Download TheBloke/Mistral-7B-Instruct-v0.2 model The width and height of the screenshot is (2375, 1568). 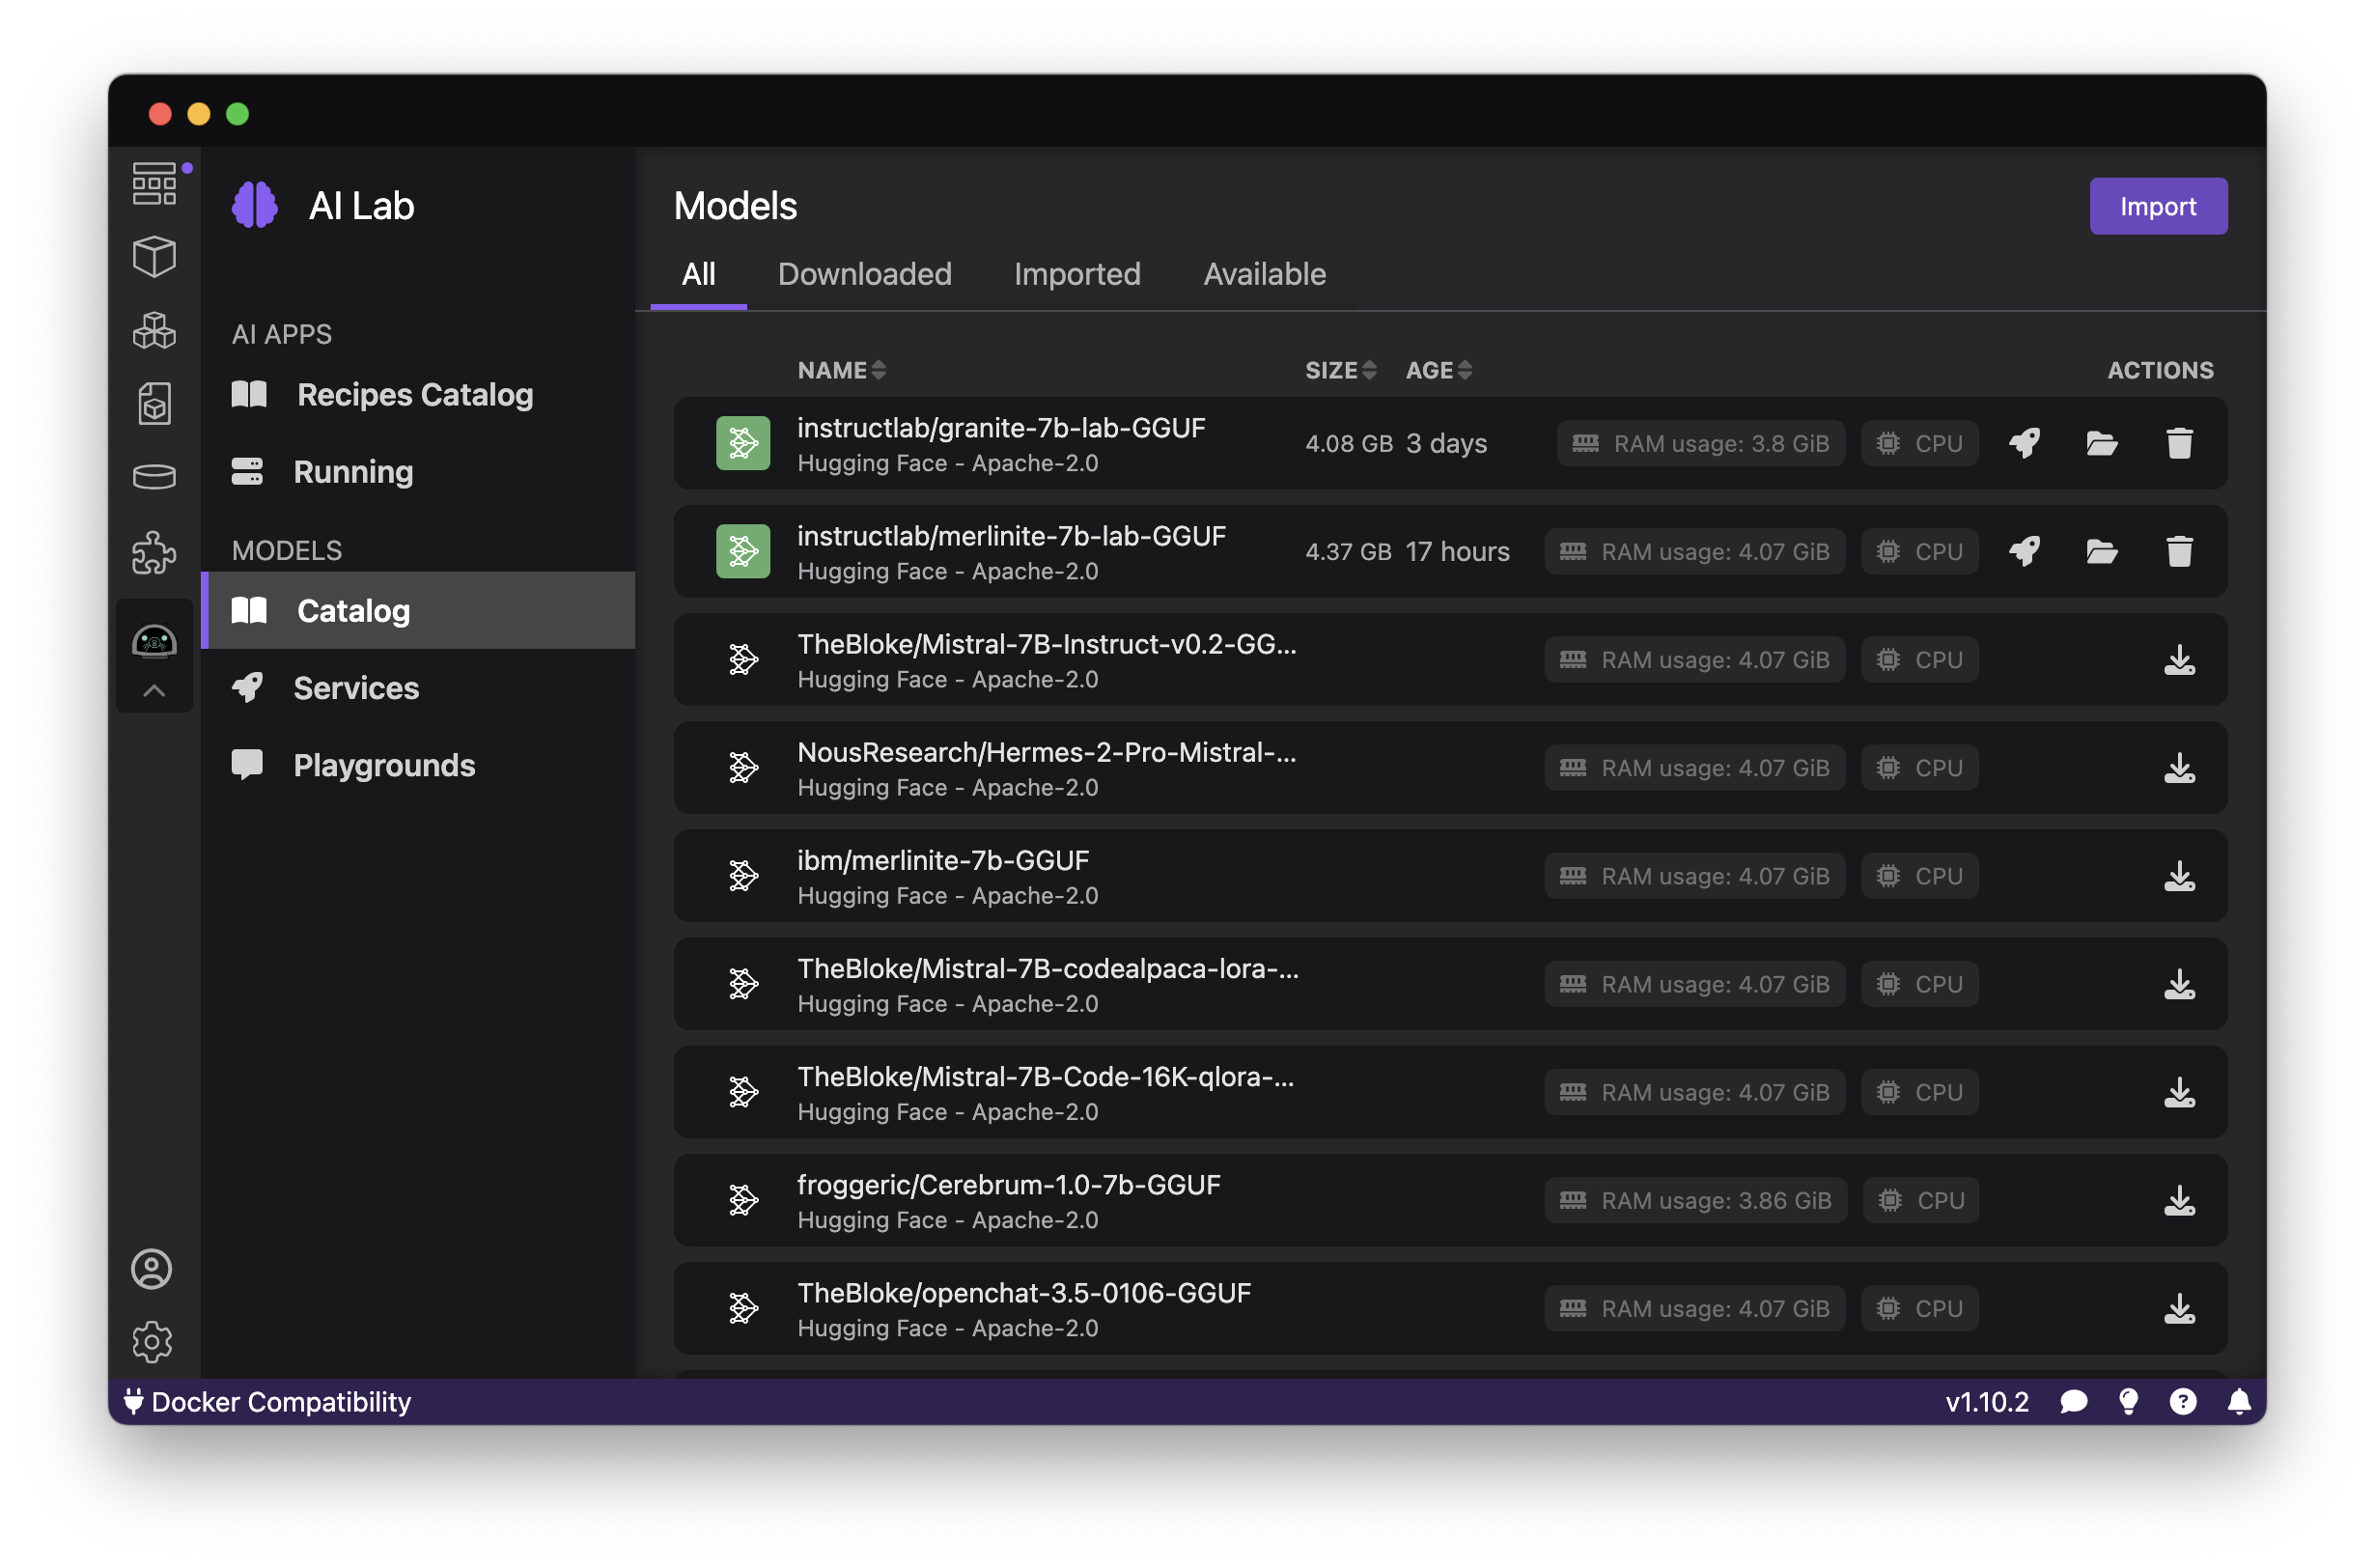pyautogui.click(x=2179, y=660)
